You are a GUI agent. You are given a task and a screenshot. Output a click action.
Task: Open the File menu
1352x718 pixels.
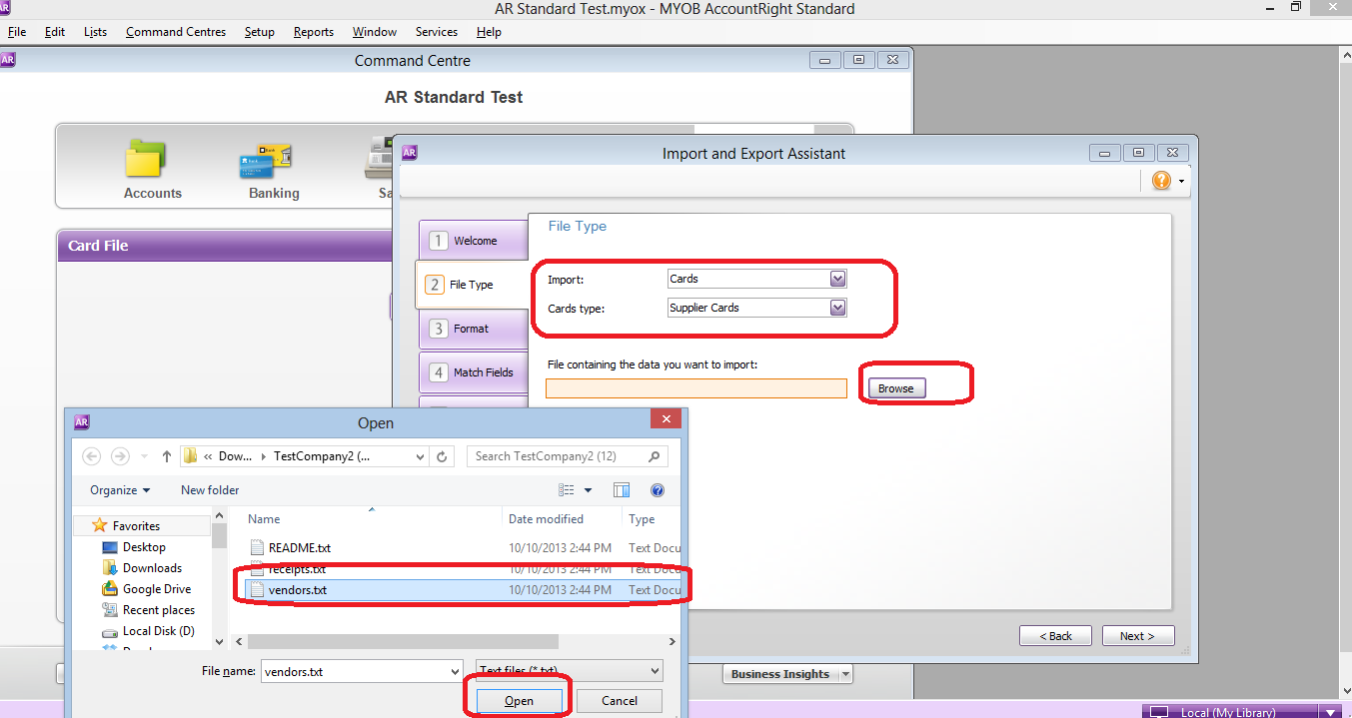point(17,32)
